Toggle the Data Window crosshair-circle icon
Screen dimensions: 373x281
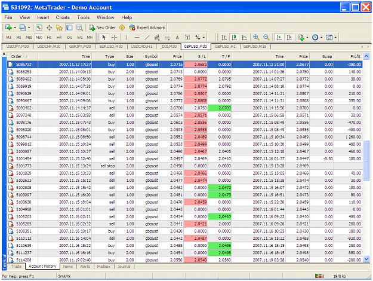pyautogui.click(x=50, y=28)
